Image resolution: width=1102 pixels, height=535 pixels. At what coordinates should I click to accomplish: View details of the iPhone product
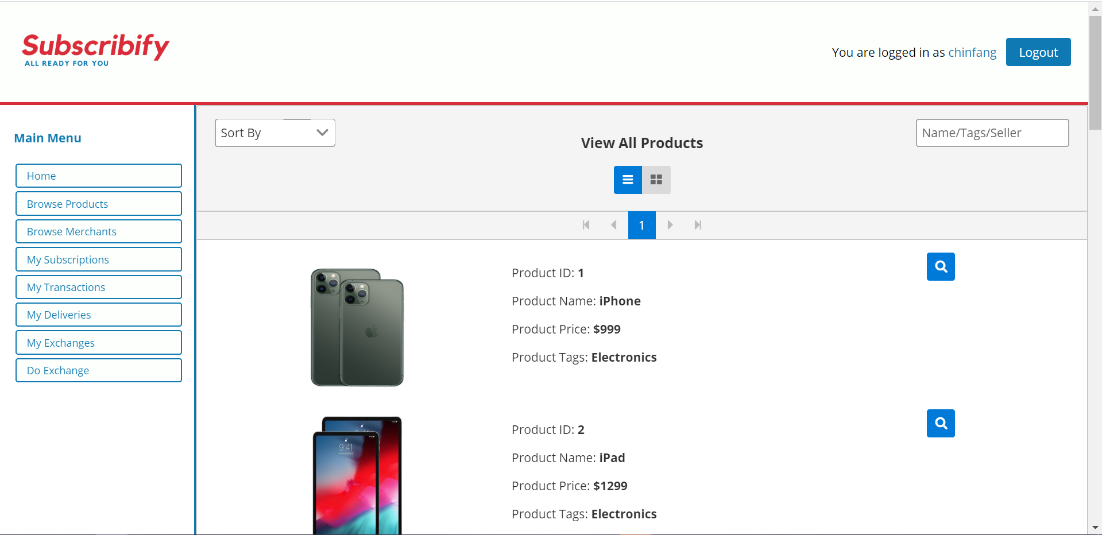(941, 266)
